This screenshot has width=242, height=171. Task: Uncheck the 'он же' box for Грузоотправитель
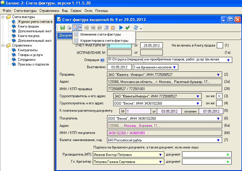(x=219, y=96)
